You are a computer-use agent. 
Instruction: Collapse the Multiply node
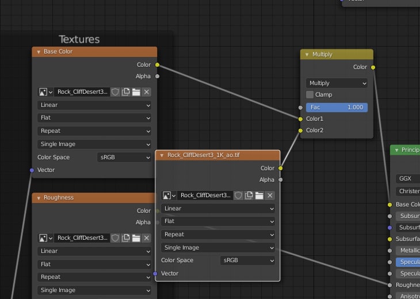point(307,55)
